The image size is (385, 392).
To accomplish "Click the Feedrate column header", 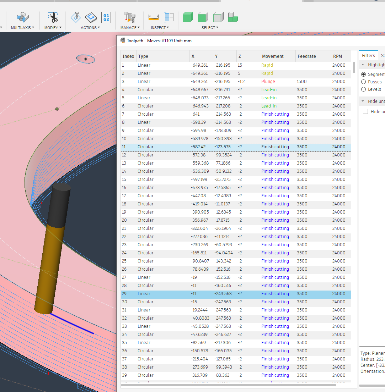I will coord(307,56).
